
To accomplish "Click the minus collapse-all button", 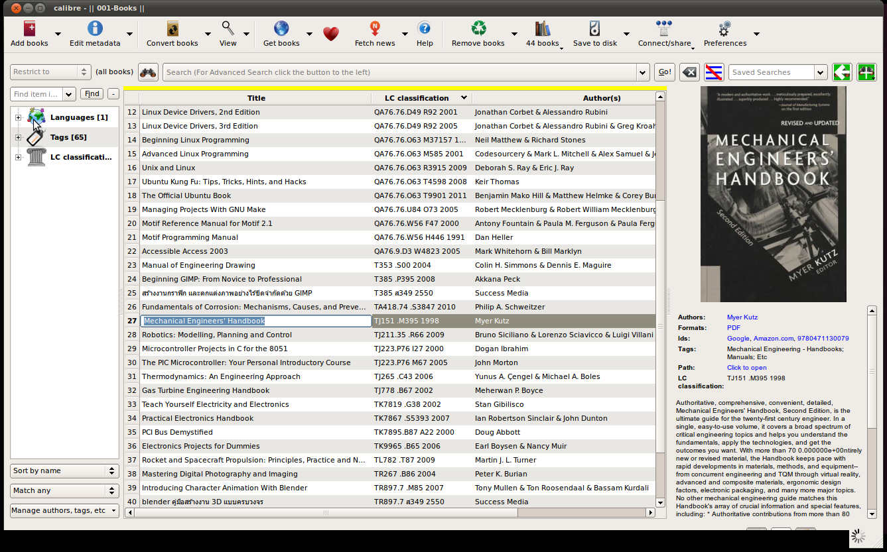I will pyautogui.click(x=113, y=94).
